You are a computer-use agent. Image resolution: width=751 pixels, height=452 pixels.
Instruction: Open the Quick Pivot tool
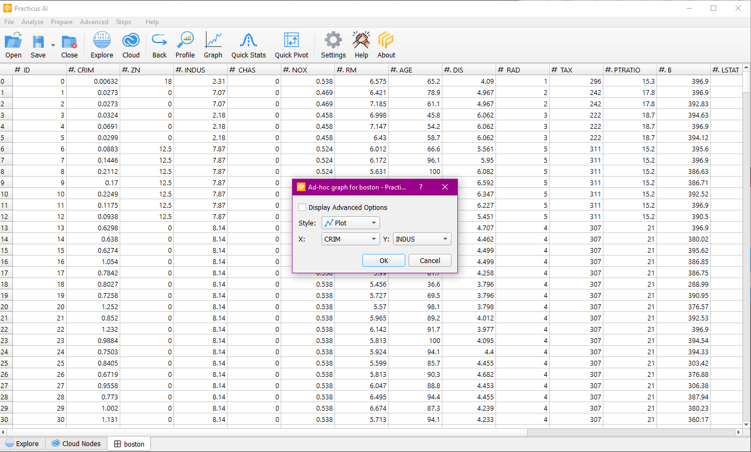(x=291, y=45)
